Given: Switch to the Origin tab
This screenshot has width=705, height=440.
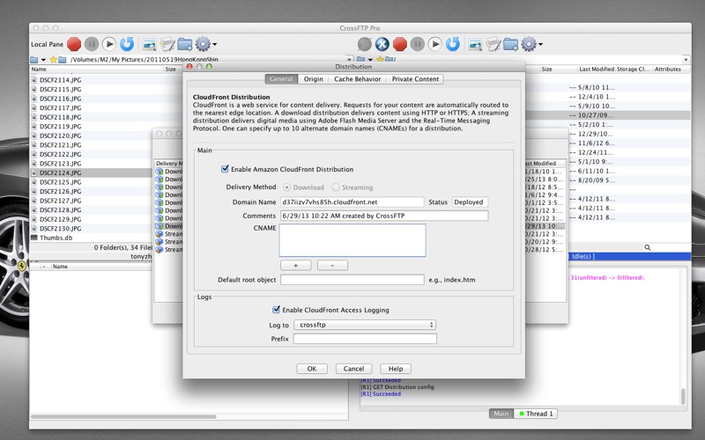Looking at the screenshot, I should (x=313, y=79).
